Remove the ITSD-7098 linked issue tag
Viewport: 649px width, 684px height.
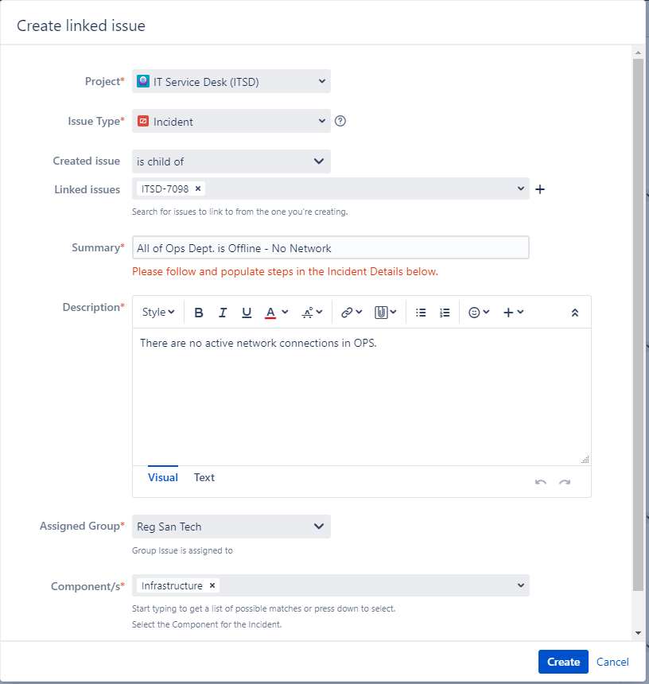197,188
